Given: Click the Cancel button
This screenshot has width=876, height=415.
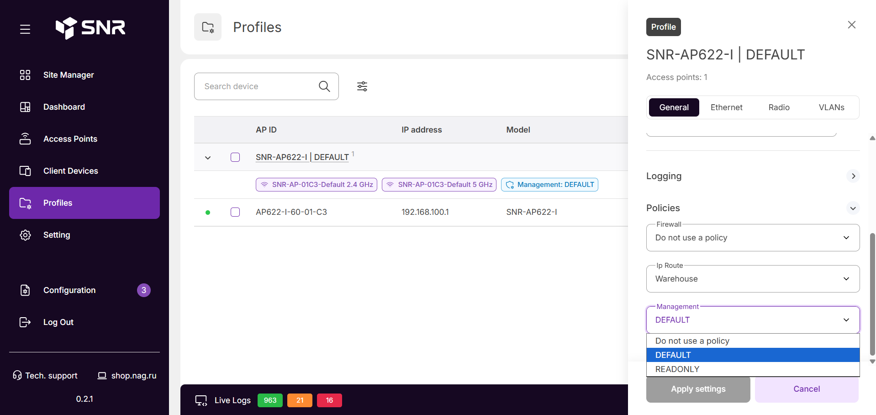Looking at the screenshot, I should point(807,389).
